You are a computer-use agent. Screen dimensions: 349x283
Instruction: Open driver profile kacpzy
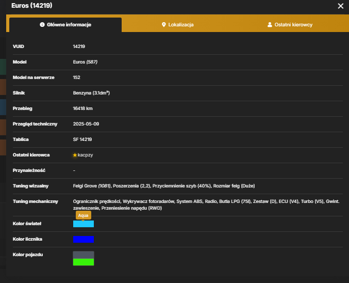(85, 155)
